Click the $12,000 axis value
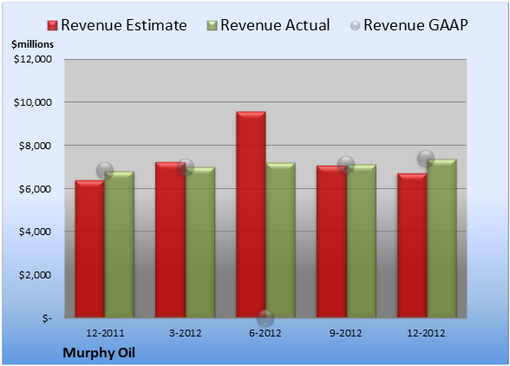Image resolution: width=510 pixels, height=366 pixels. click(x=33, y=59)
